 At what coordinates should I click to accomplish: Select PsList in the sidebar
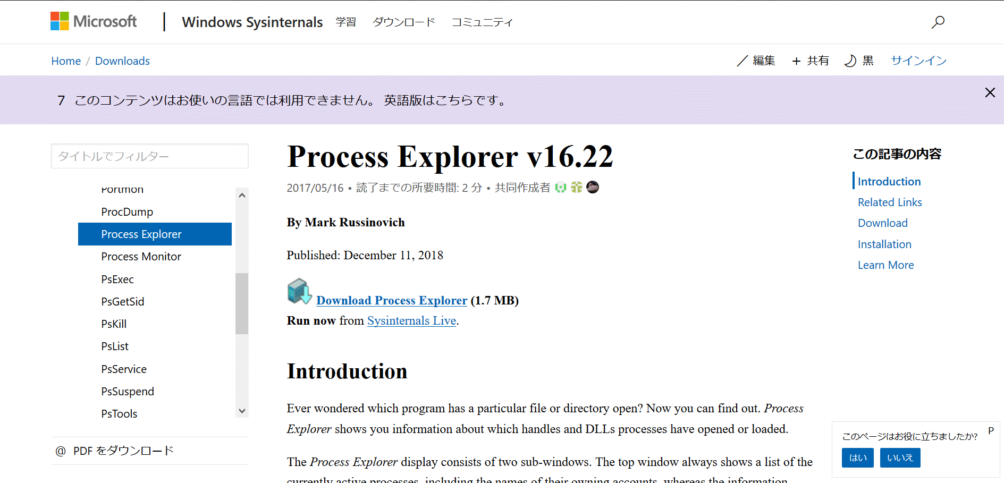115,346
